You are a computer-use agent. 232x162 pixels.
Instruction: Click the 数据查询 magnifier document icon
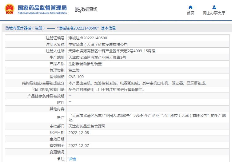(x=78, y=10)
